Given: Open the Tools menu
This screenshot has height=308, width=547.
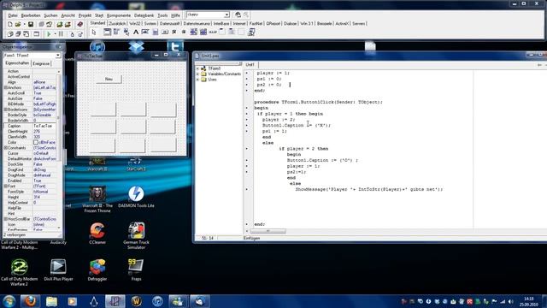Looking at the screenshot, I should [x=162, y=15].
